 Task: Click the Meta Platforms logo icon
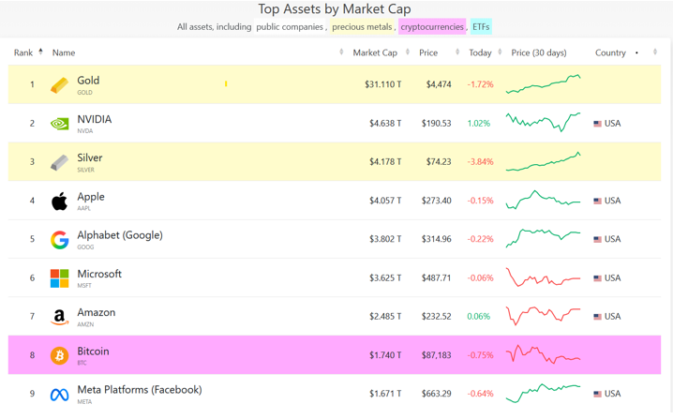coord(59,395)
